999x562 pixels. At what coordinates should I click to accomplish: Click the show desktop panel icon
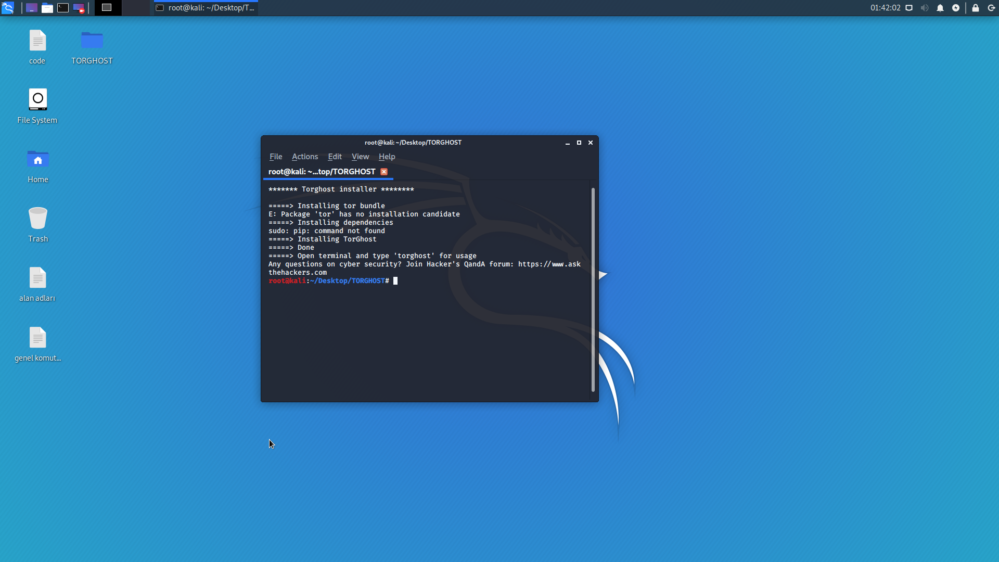[x=32, y=8]
